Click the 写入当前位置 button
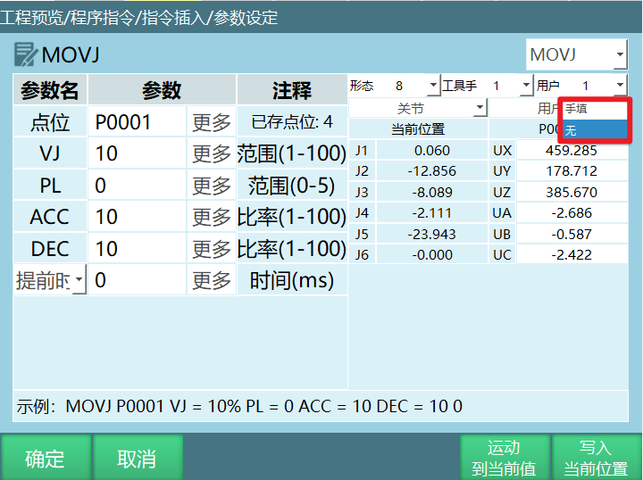 (597, 458)
